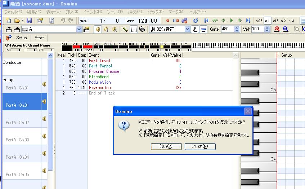Open a file with folder icon
Viewport: 305px width, 189px height.
(x=17, y=21)
